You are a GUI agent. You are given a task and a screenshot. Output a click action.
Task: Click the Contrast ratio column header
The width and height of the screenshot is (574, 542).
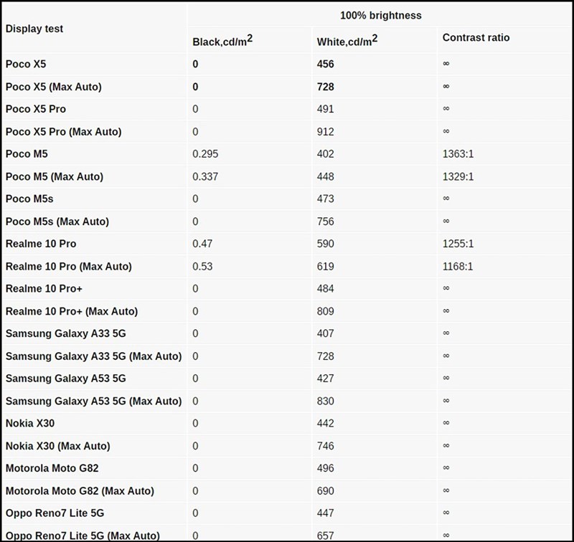[x=476, y=37]
